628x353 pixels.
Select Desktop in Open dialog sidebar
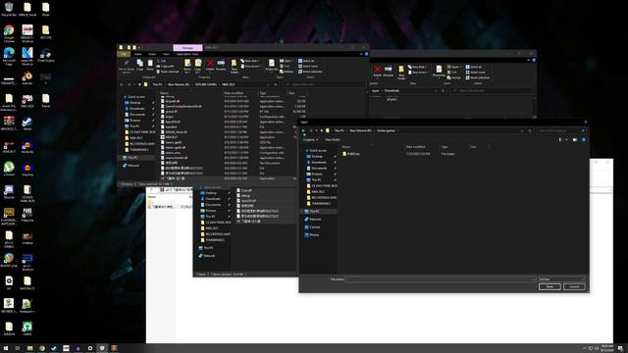tap(317, 157)
